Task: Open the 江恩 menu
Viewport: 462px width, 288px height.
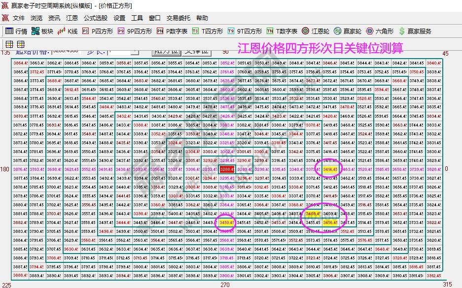Action: point(72,18)
